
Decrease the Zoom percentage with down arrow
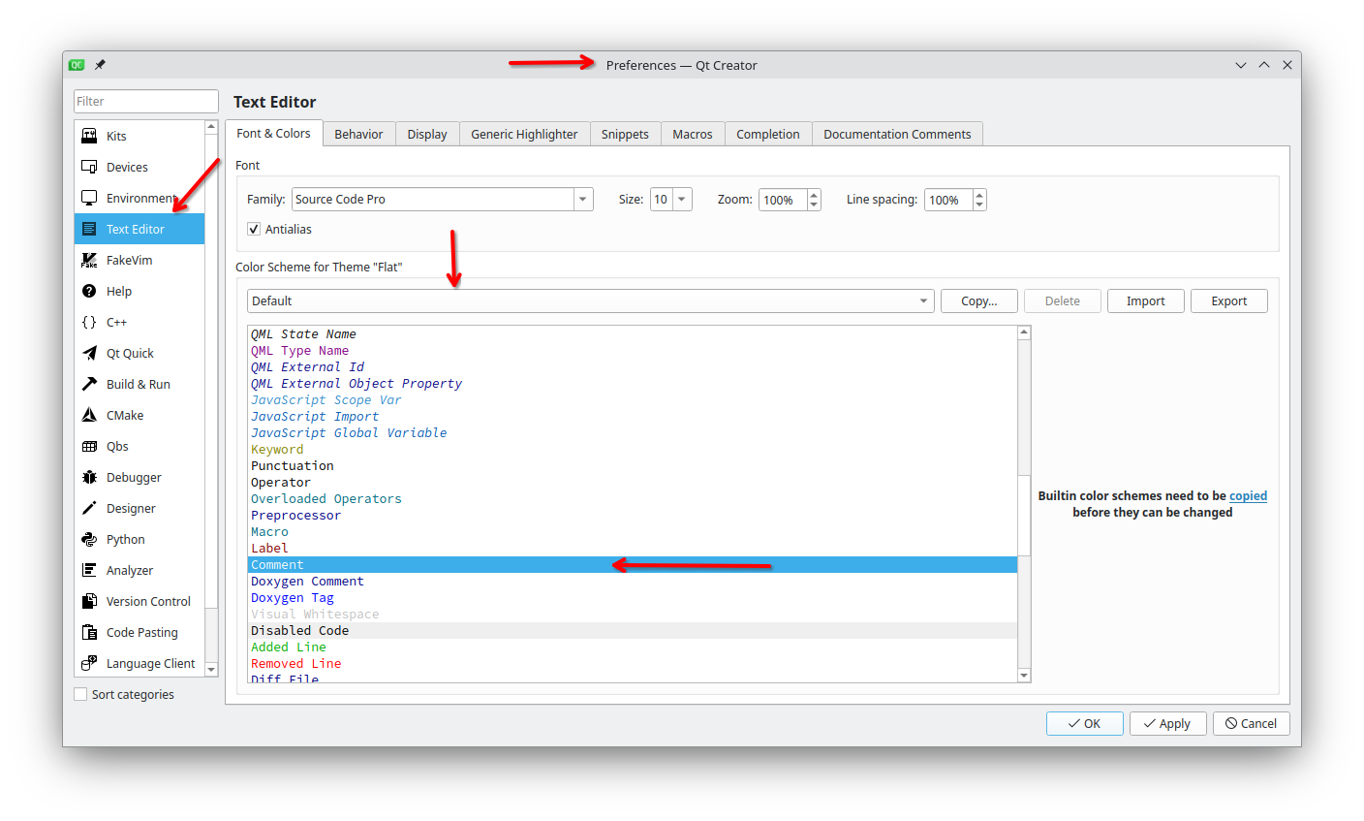click(x=814, y=205)
